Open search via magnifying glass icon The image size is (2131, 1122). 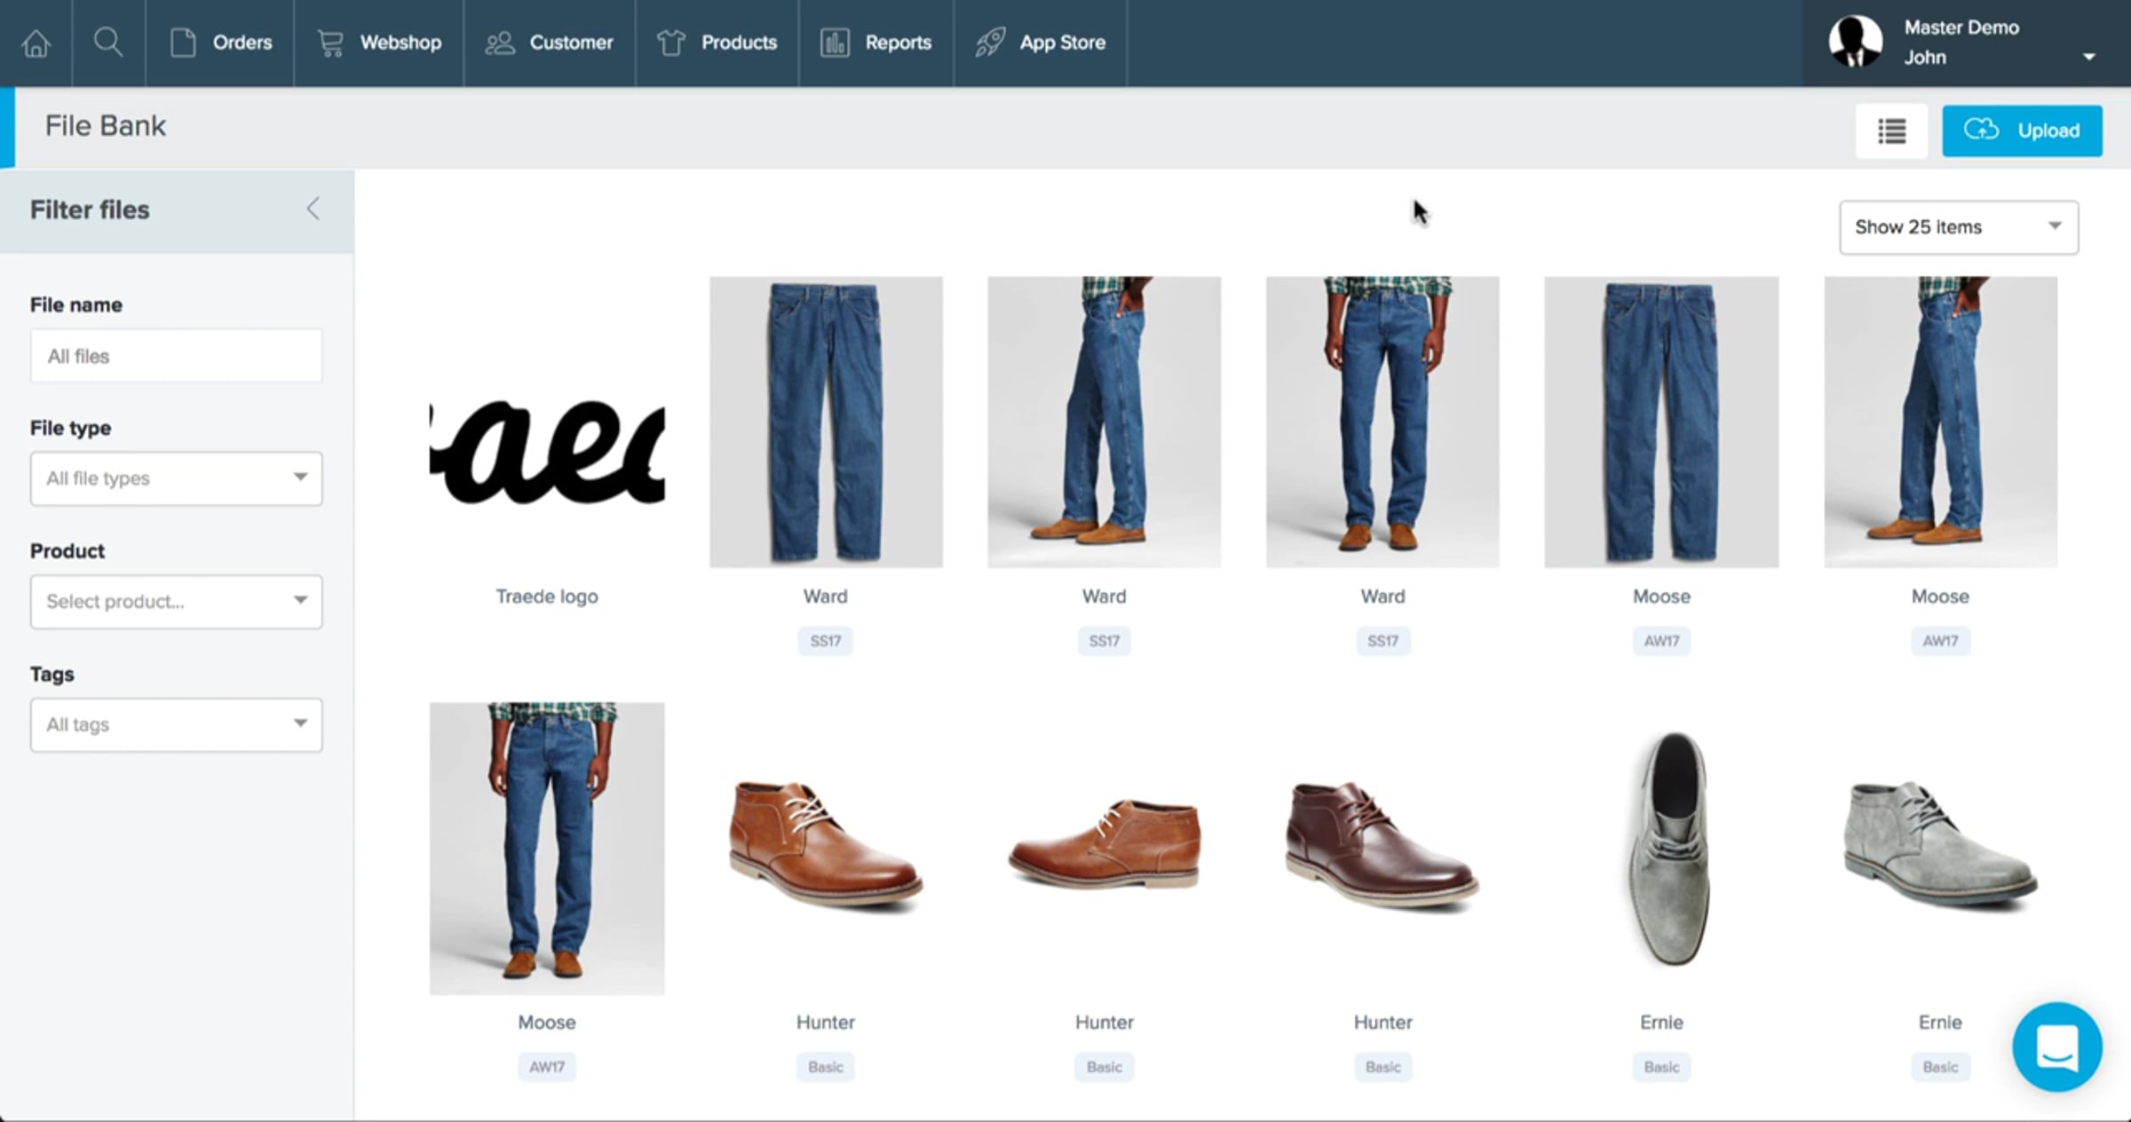coord(108,43)
